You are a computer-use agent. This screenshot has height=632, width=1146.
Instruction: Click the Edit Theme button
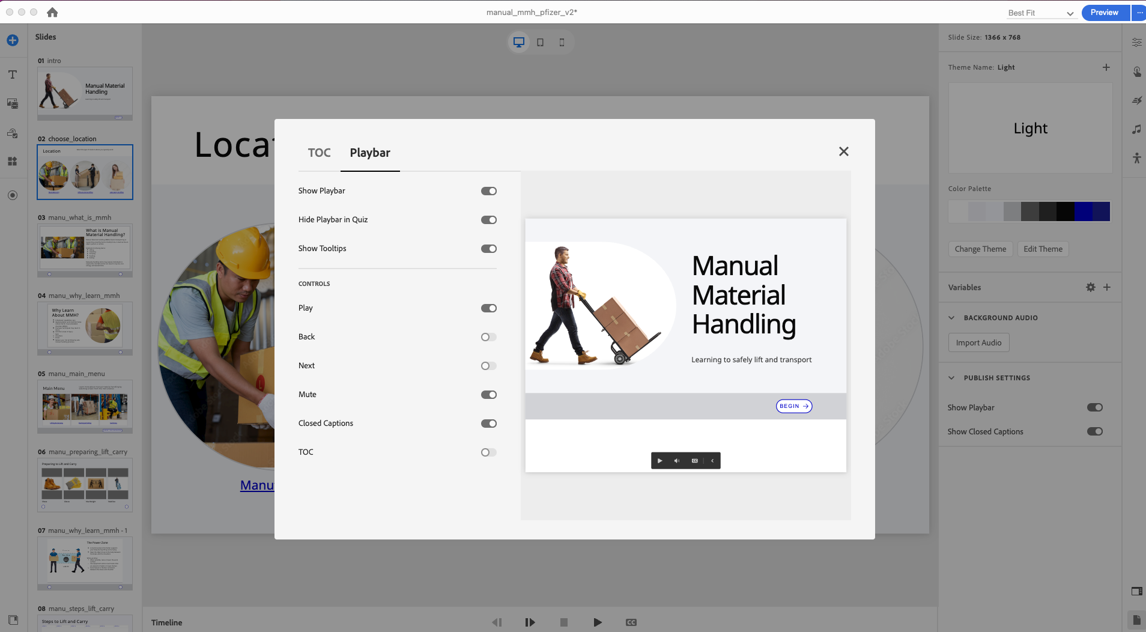point(1043,249)
